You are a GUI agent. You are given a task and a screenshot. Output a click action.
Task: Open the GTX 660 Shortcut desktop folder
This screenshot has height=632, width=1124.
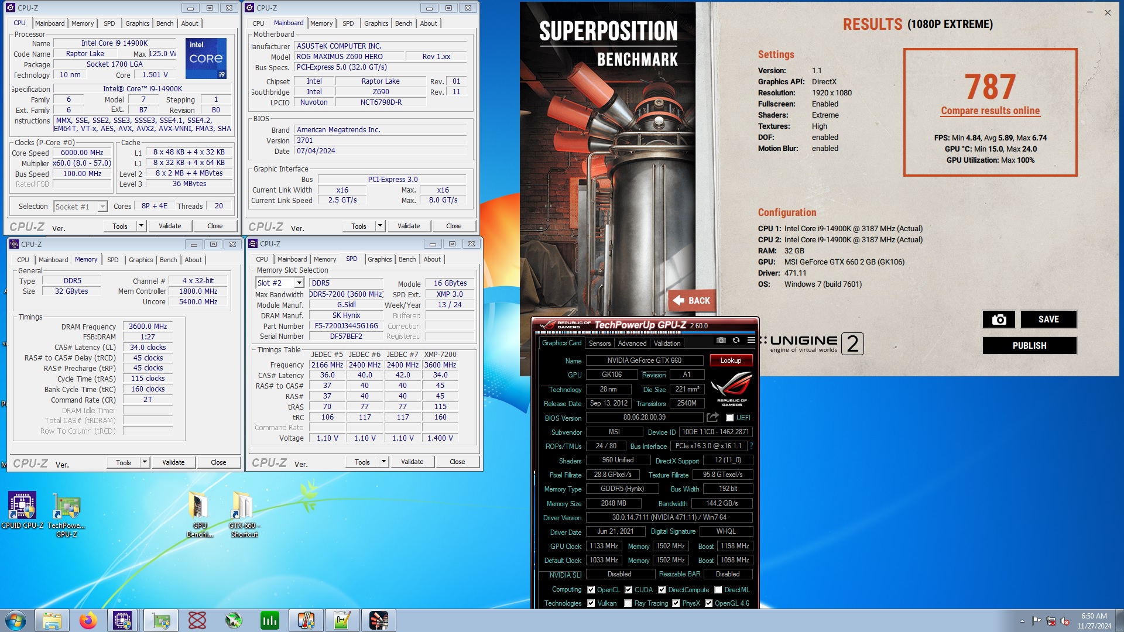244,515
